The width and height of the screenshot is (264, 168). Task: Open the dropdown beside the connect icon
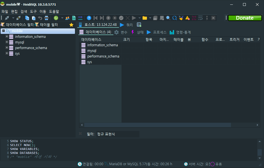13,18
